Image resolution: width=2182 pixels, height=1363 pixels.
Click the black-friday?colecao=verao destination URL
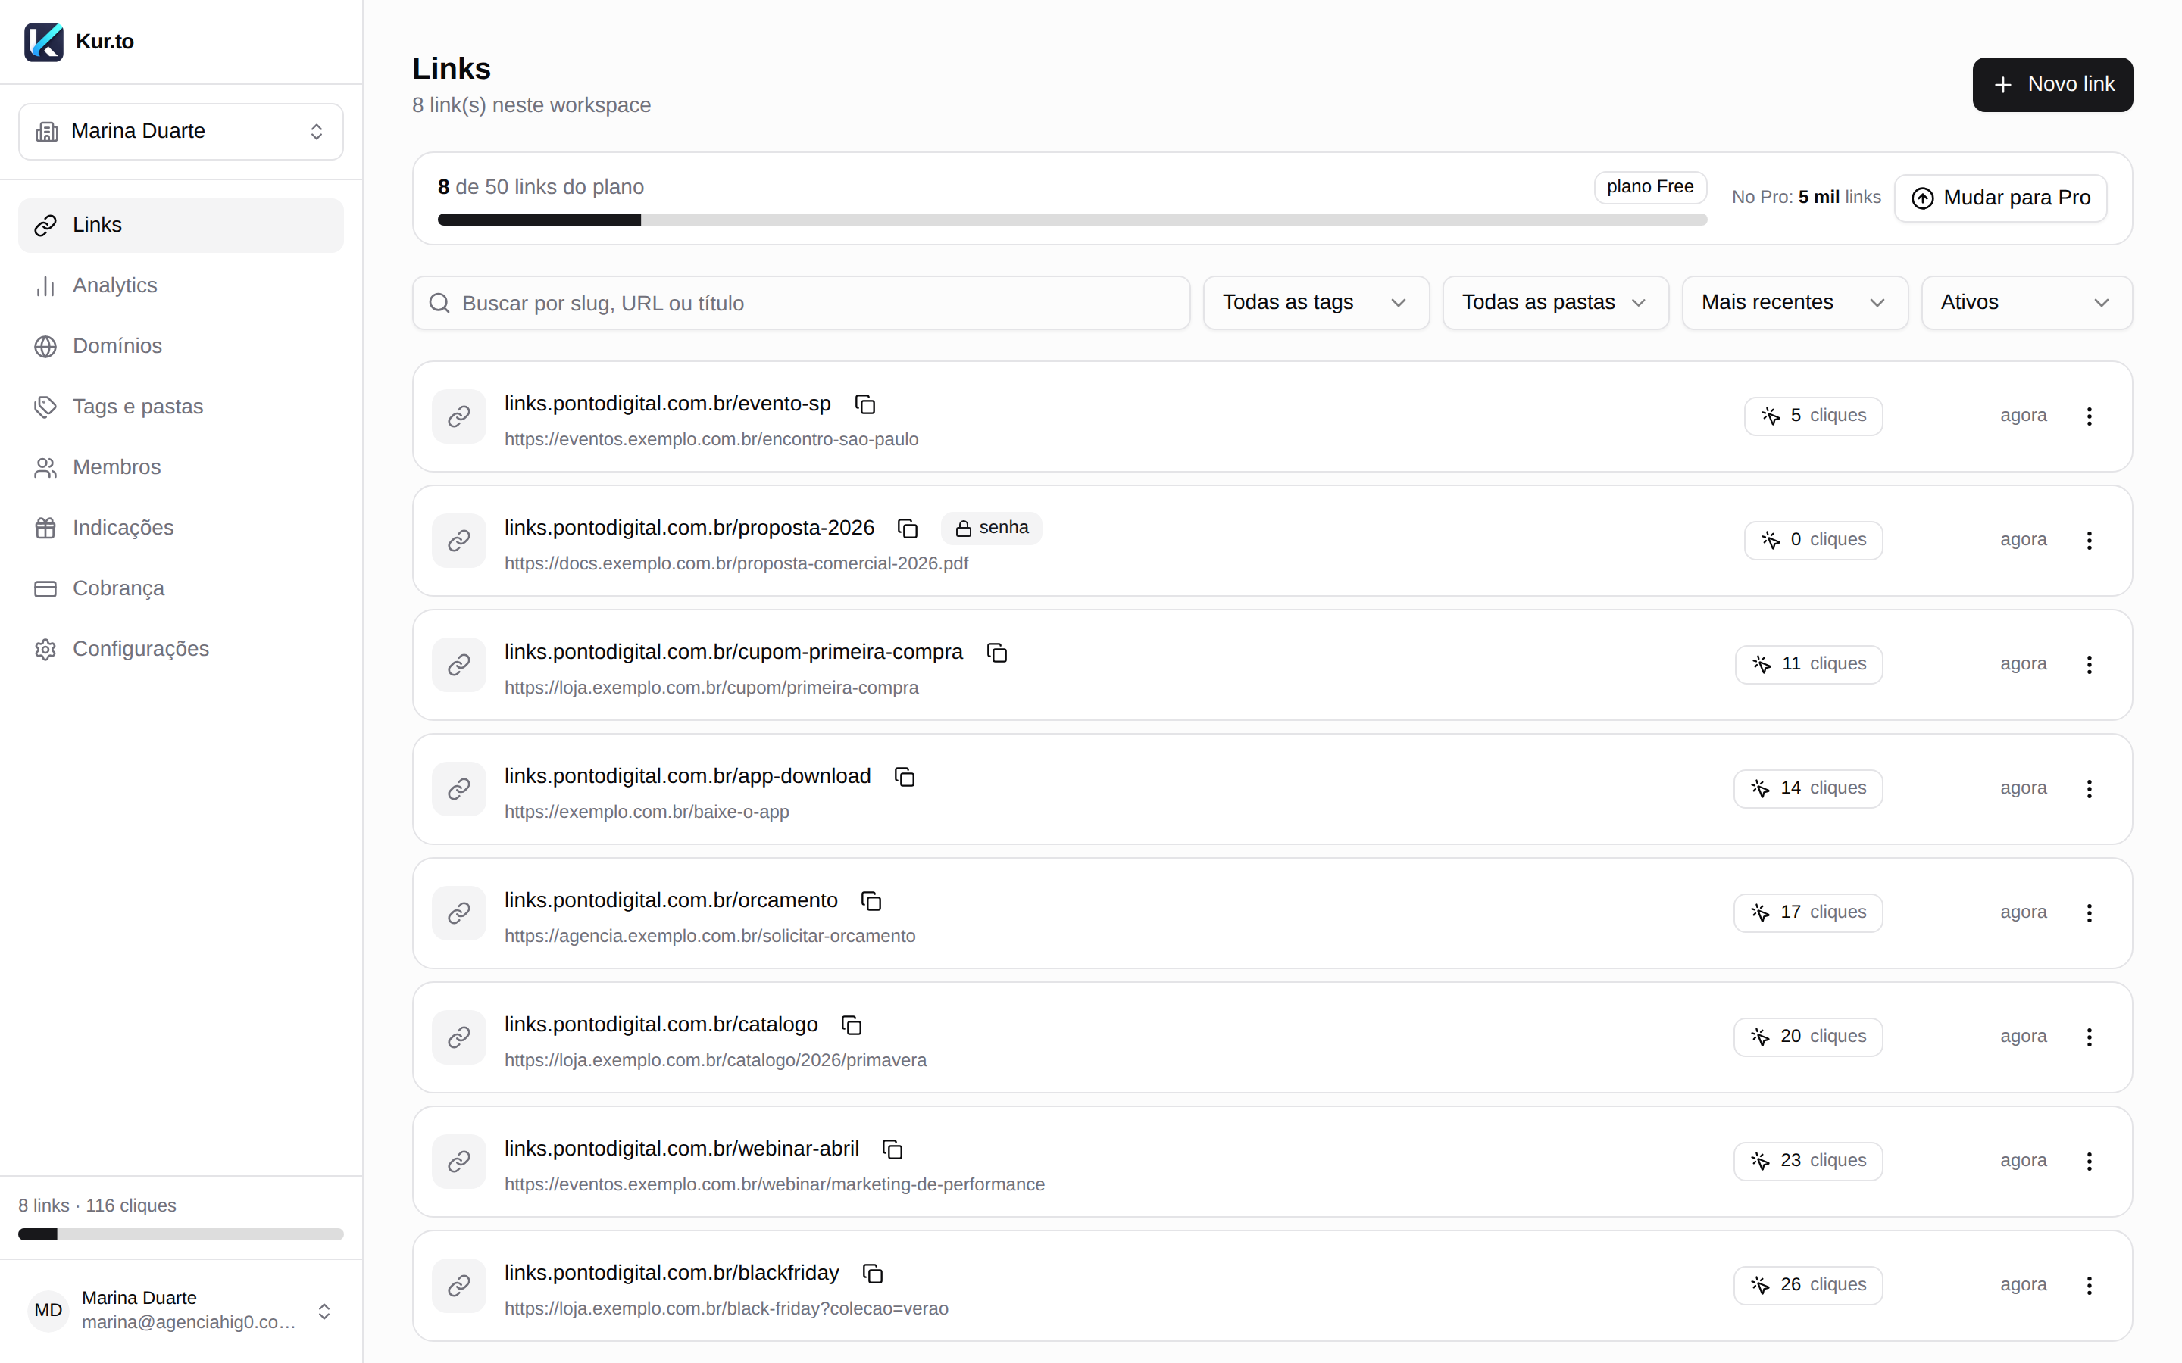pyautogui.click(x=726, y=1309)
